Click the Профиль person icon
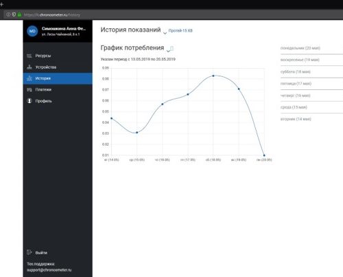343x277 pixels. [x=29, y=101]
